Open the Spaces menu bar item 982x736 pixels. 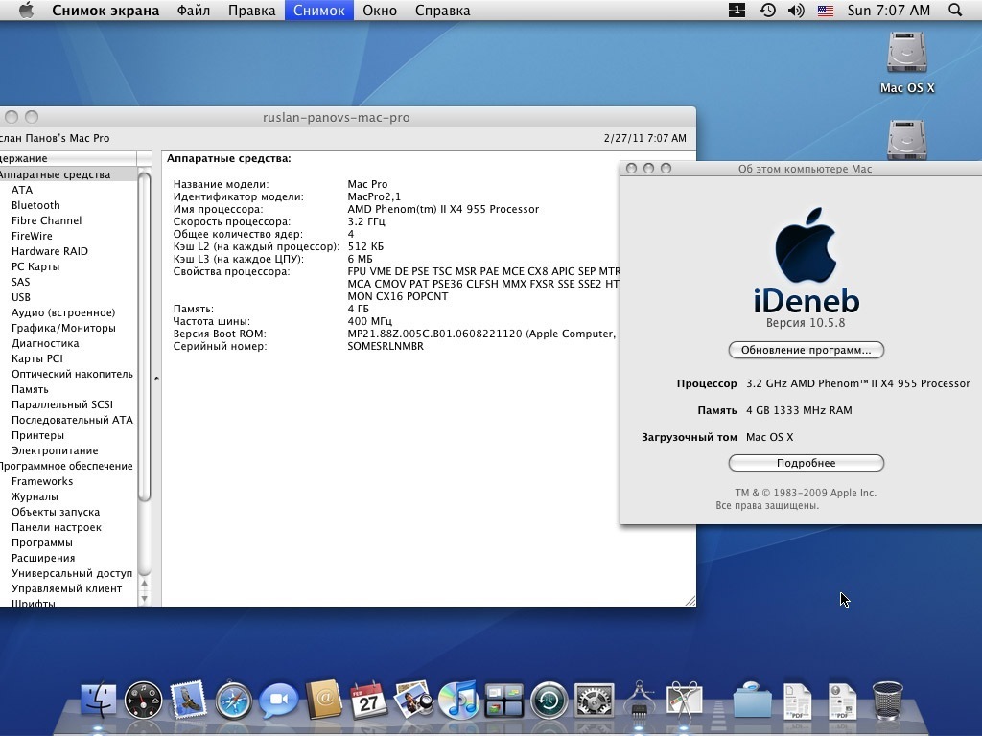737,11
